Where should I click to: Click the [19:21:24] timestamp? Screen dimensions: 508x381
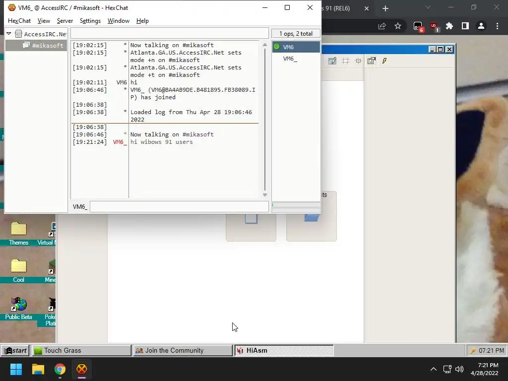click(90, 142)
